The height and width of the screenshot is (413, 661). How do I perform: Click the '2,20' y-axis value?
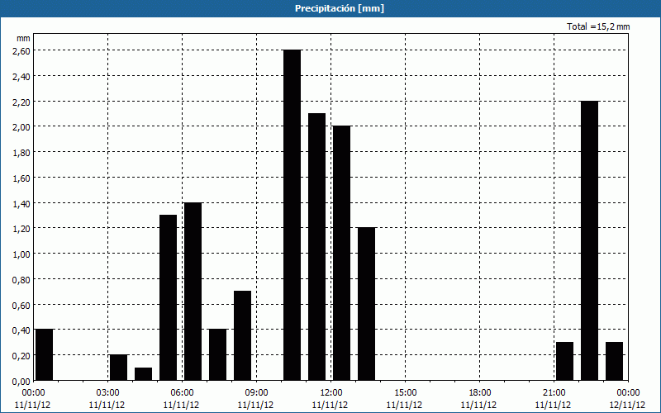22,102
